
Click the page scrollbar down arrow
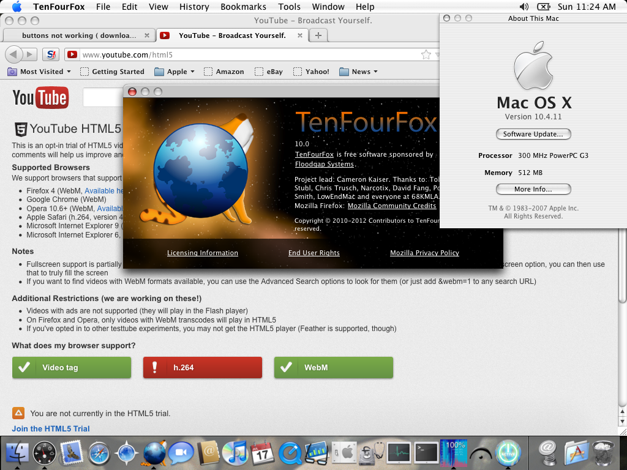point(622,422)
